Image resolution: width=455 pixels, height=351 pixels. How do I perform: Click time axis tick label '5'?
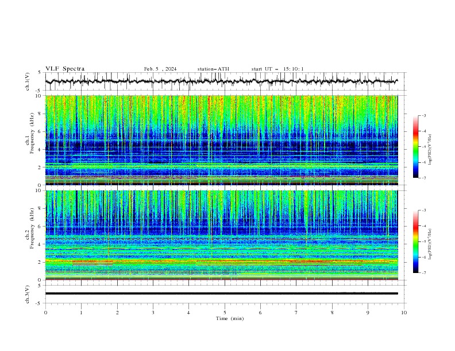coord(225,313)
